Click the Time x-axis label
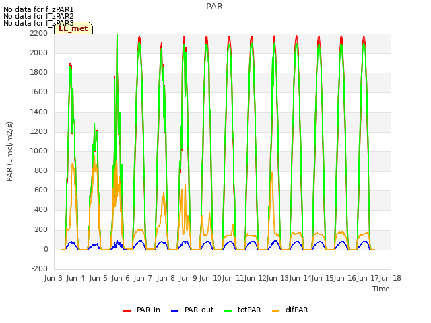Viewport: 431px width, 323px height. (381, 289)
